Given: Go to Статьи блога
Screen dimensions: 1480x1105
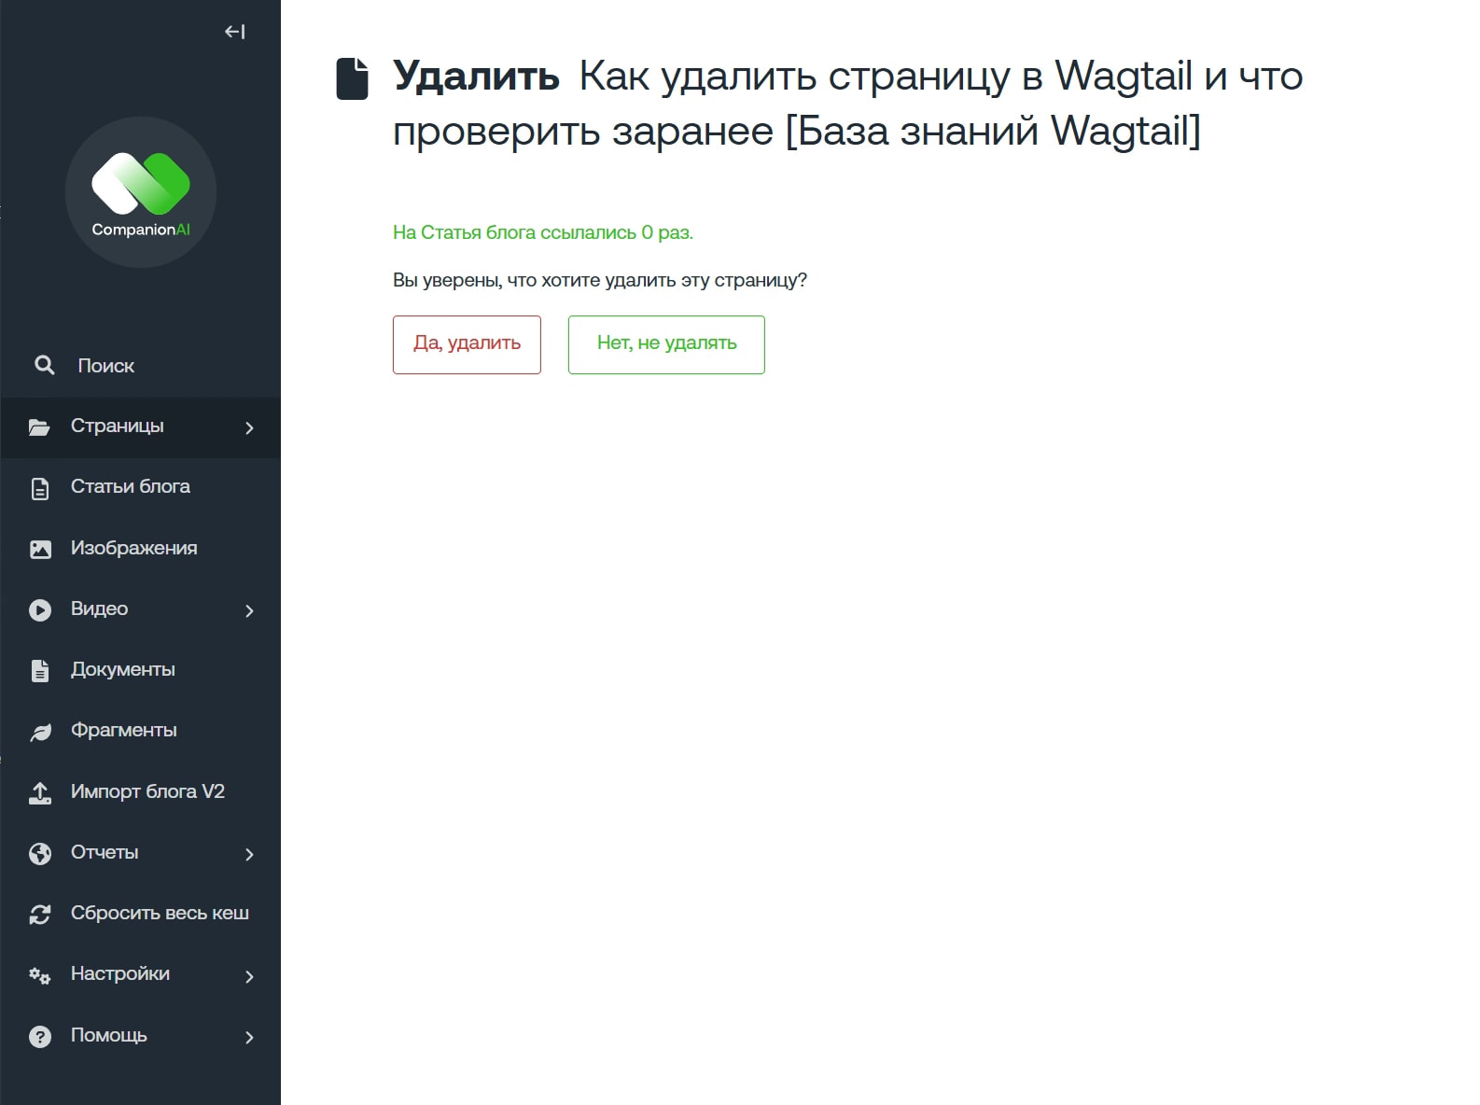Looking at the screenshot, I should pos(140,488).
